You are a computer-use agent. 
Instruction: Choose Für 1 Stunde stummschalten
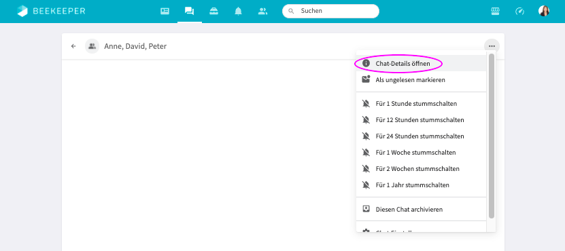click(422, 104)
